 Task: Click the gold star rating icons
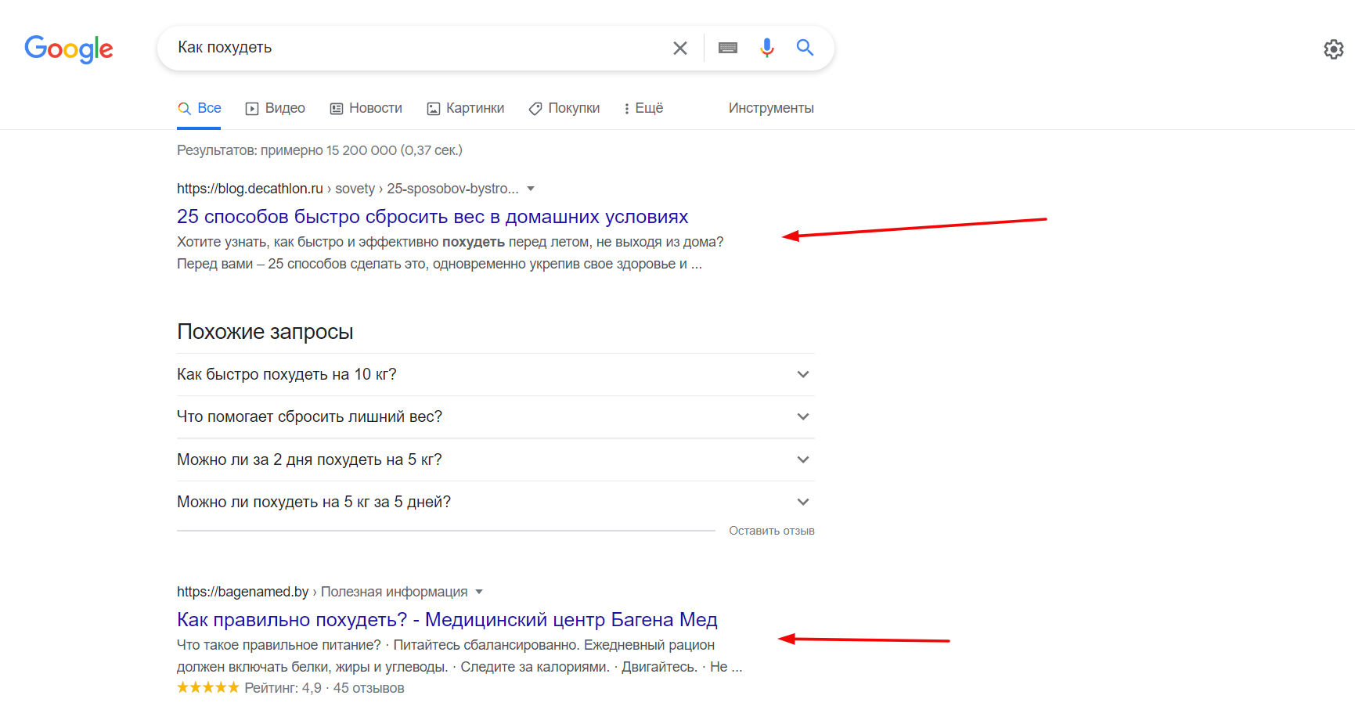tap(208, 687)
